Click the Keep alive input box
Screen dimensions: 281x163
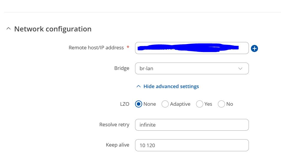[x=192, y=145]
